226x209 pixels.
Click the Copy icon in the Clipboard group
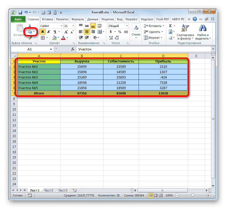click(29, 31)
